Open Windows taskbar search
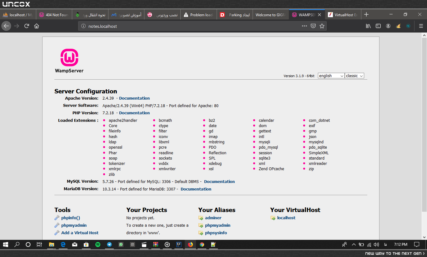The height and width of the screenshot is (257, 427). 17,245
